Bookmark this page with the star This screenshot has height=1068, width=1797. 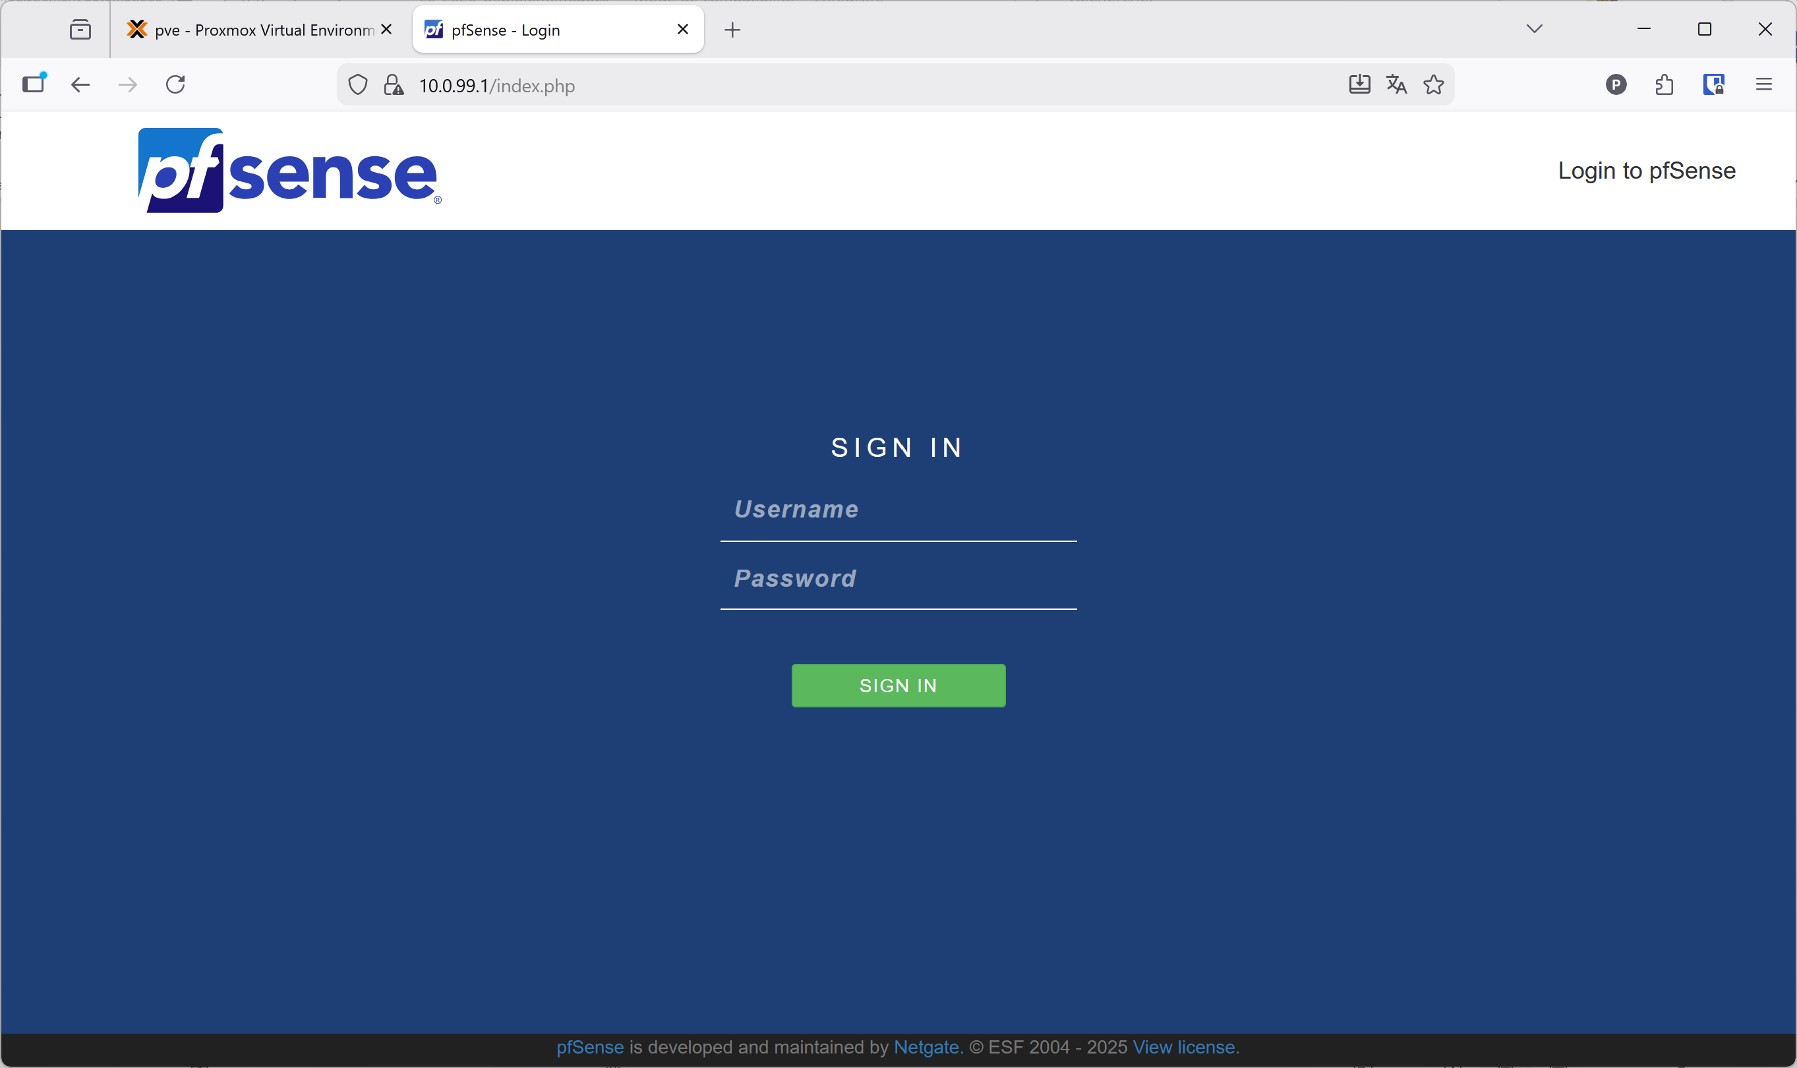click(x=1434, y=84)
